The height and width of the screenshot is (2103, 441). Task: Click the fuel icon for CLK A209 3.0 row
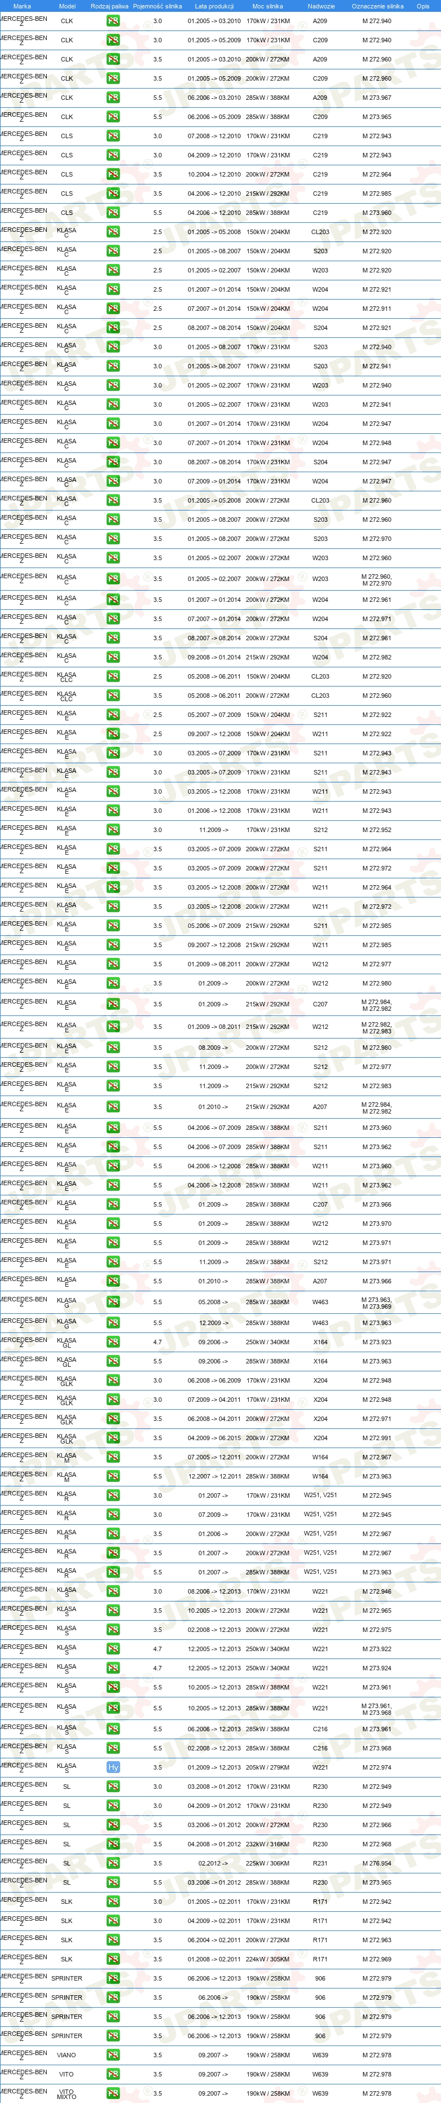[113, 21]
